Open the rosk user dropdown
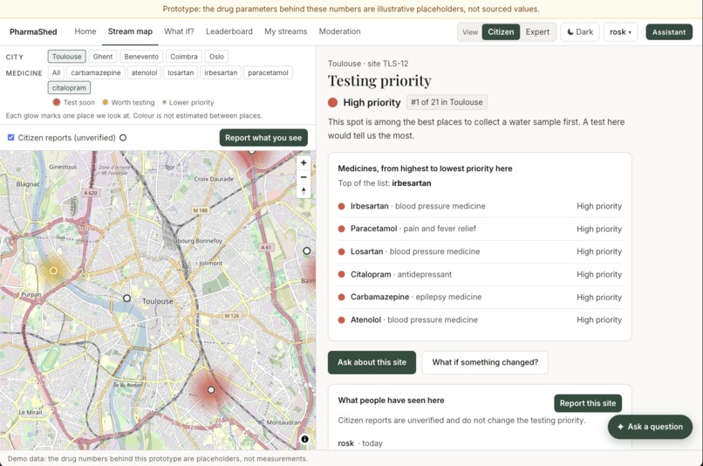Screen dimensions: 703x466 click(x=620, y=31)
